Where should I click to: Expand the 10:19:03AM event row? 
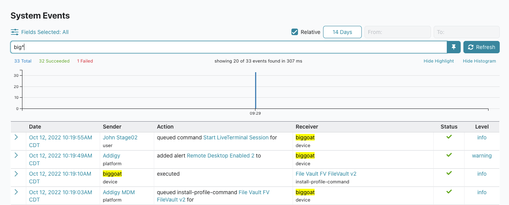[16, 192]
